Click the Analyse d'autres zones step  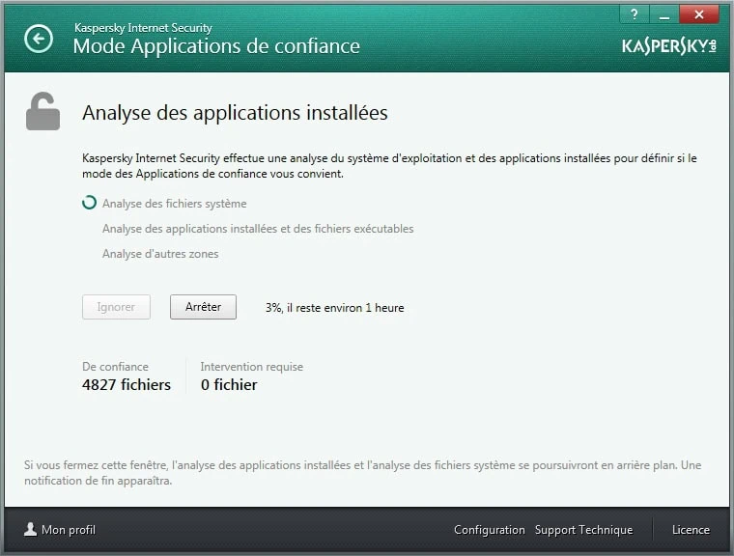(x=160, y=254)
